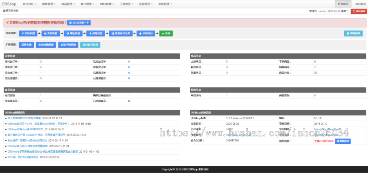Open cloudERP news dated 2019-06-02
Viewport: 368px width, 180px height.
[x=36, y=135]
